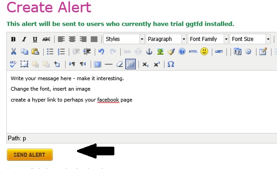The height and width of the screenshot is (169, 277).
Task: Toggle italic formatting
Action: [x=24, y=39]
